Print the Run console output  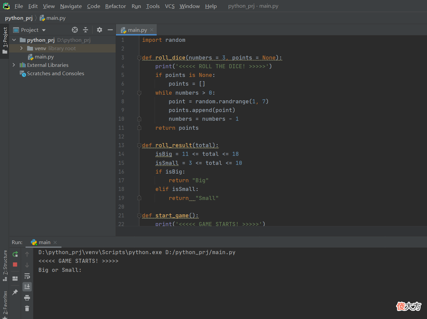[x=27, y=298]
